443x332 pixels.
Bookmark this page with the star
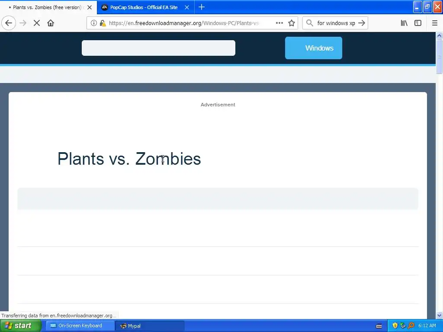pyautogui.click(x=292, y=23)
